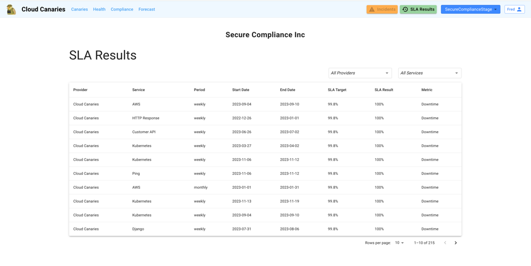Click the history clock icon in SLA Results
531x266 pixels.
[405, 9]
